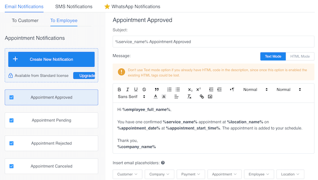
Task: Apply subscript formatting
Action: coord(190,90)
